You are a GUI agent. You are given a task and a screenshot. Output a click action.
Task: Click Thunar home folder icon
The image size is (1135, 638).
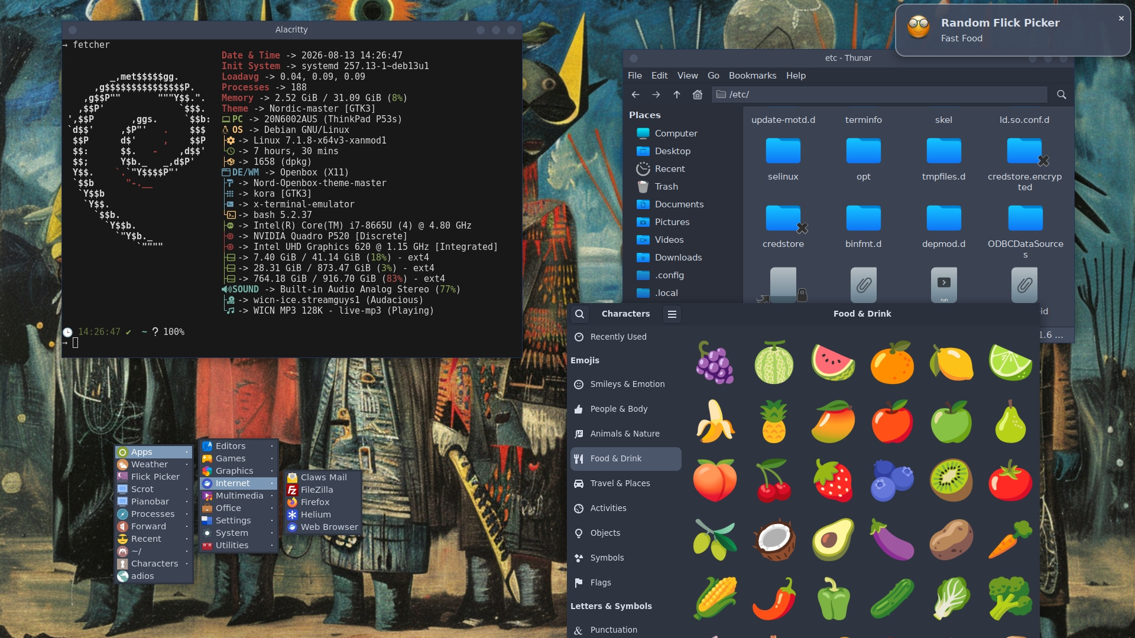pos(698,95)
